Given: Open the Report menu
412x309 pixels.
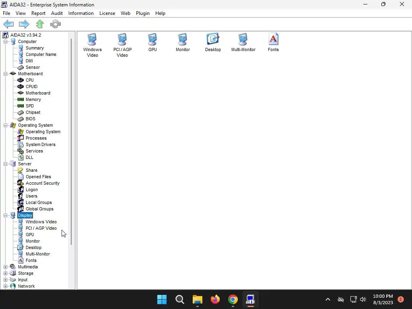Looking at the screenshot, I should 38,13.
